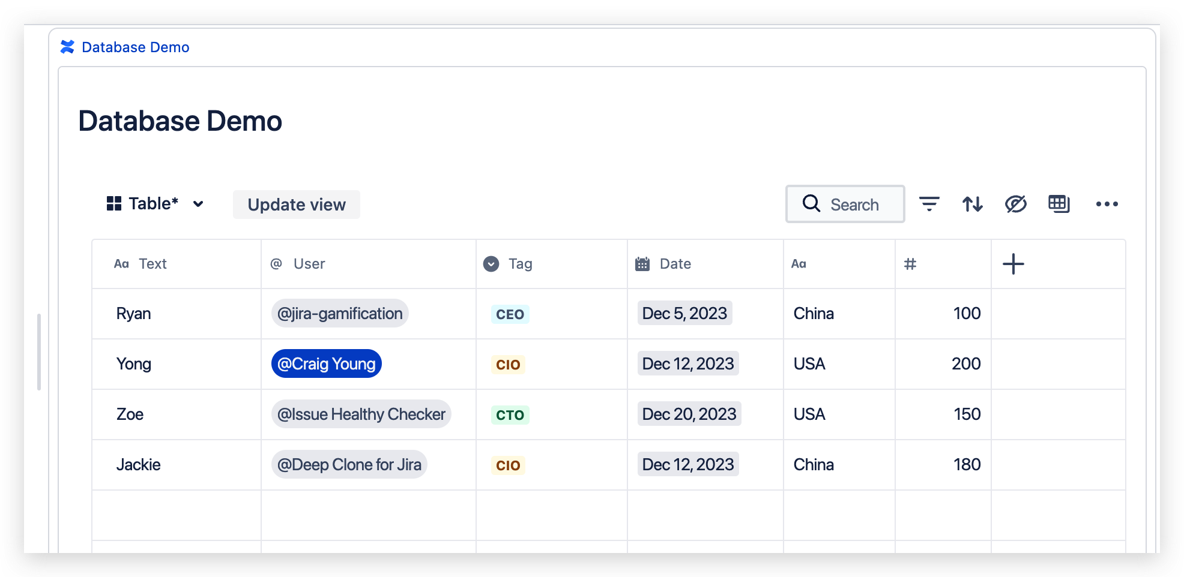Click the hash icon in number column

click(x=910, y=264)
